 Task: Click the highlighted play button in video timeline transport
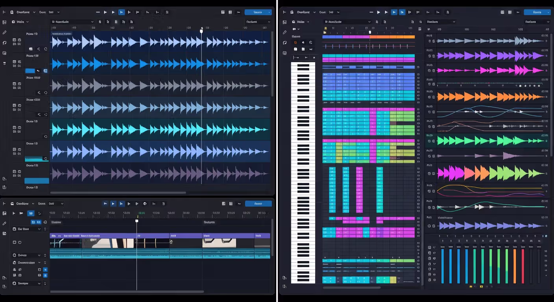point(113,204)
